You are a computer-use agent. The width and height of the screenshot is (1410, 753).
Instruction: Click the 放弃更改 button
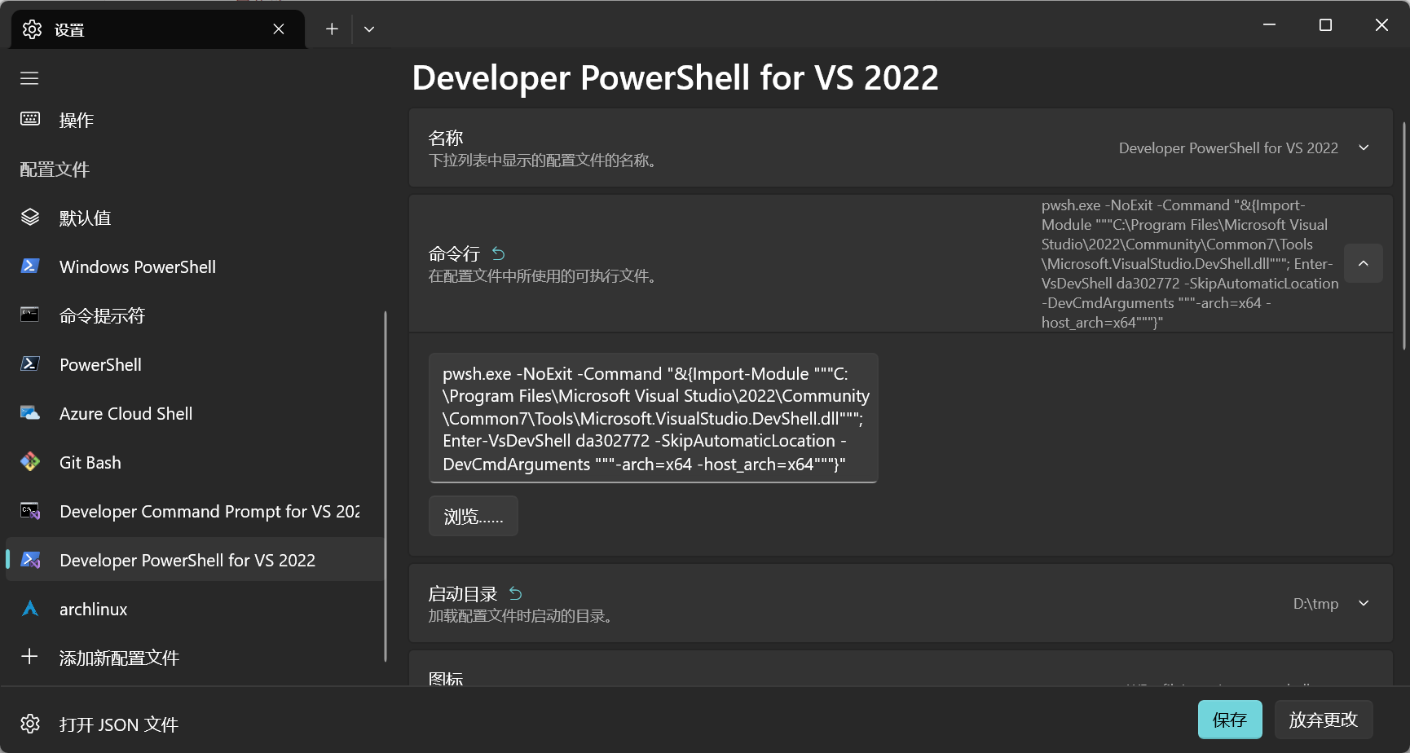tap(1324, 720)
